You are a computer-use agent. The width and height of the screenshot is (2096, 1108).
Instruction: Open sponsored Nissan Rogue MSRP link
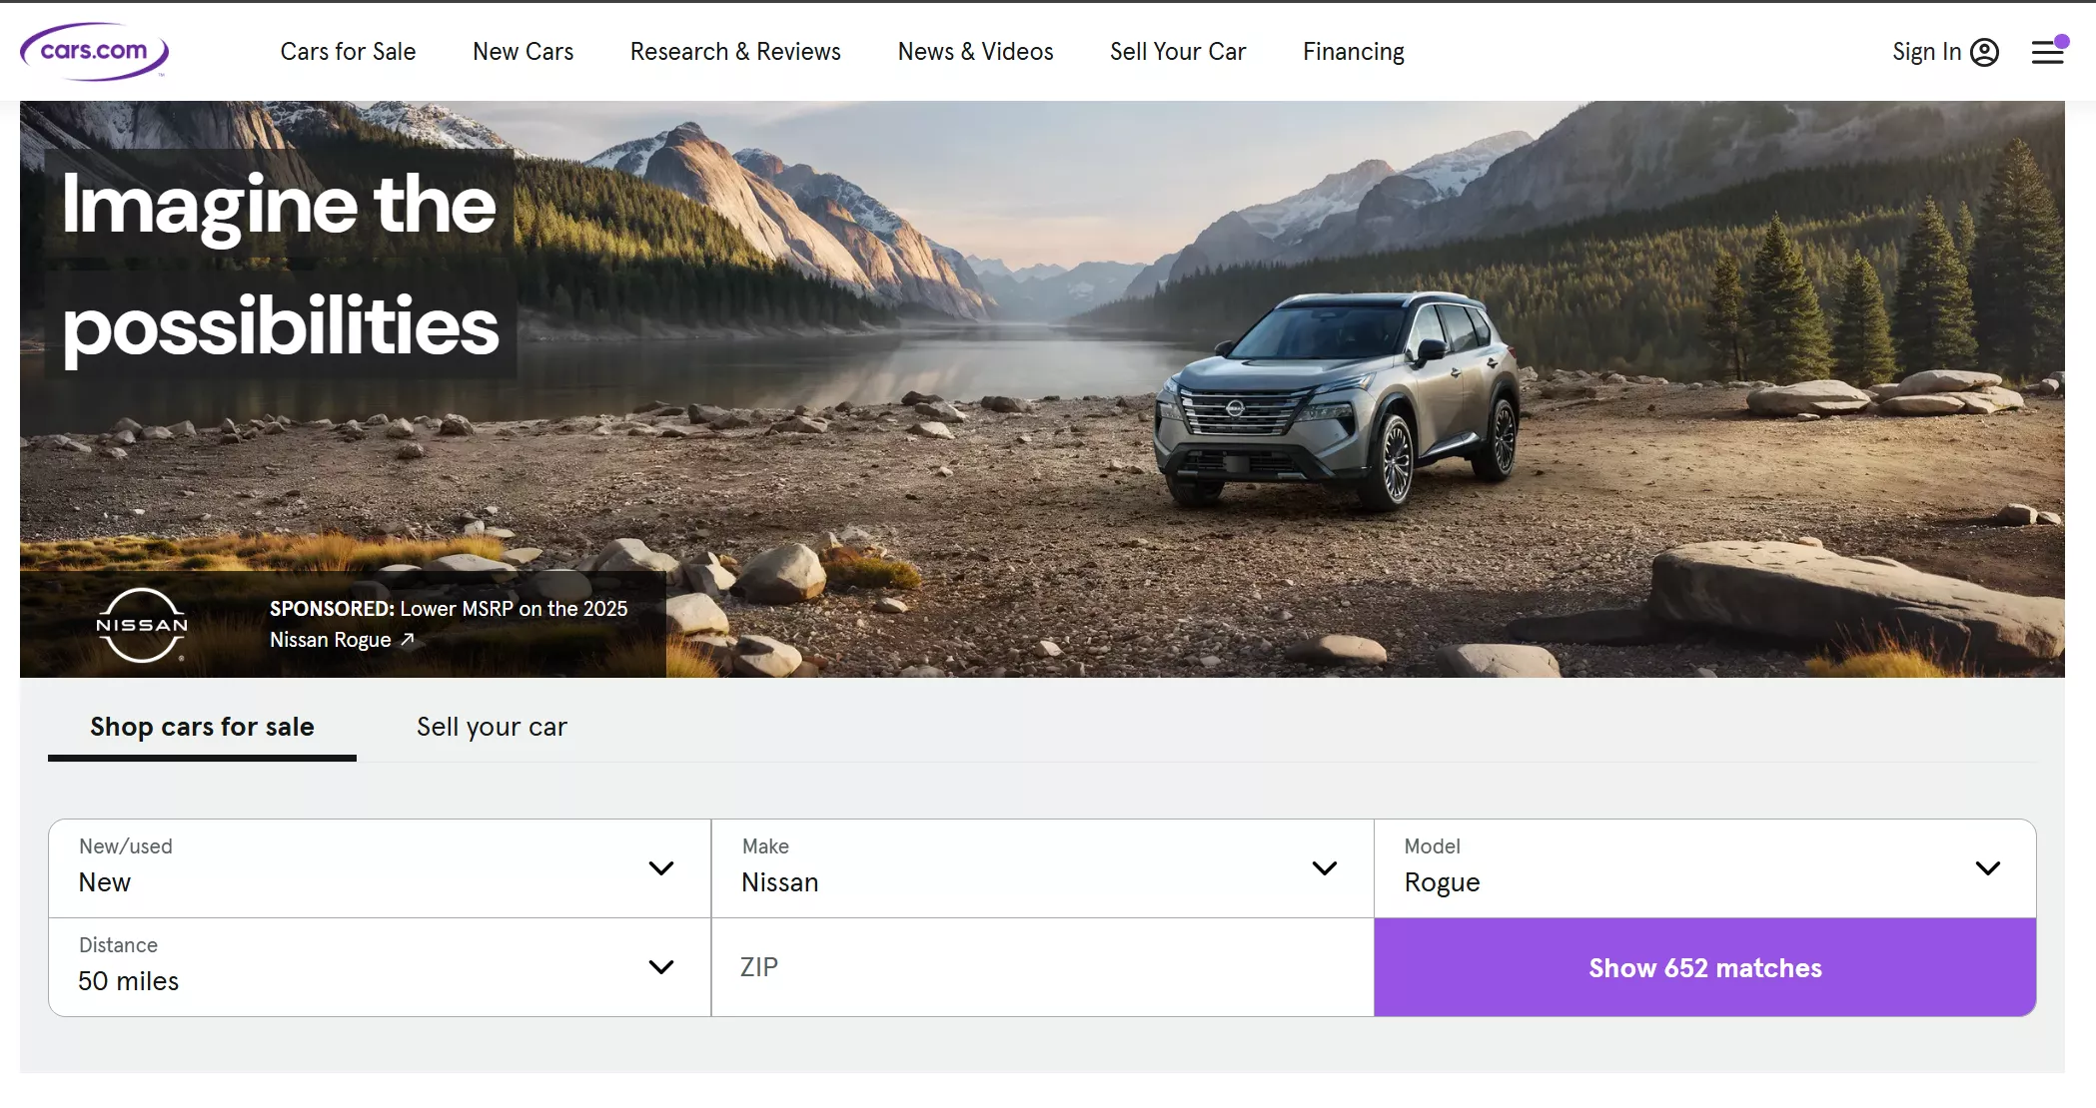(449, 624)
